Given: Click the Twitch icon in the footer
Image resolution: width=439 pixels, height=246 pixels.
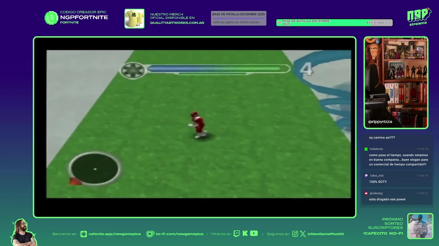Looking at the screenshot, I should 237,234.
